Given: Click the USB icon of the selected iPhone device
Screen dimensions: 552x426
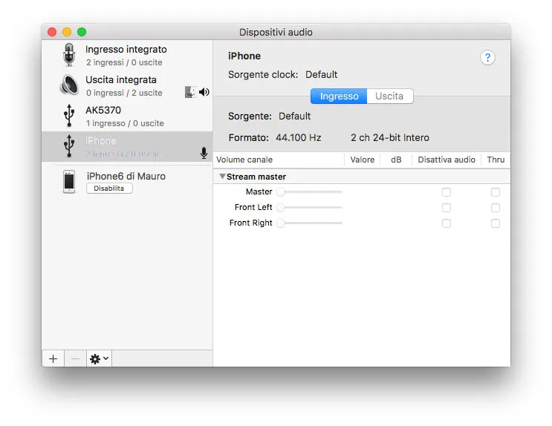Looking at the screenshot, I should [x=69, y=146].
